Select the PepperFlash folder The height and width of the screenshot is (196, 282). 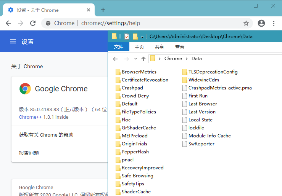click(x=132, y=152)
